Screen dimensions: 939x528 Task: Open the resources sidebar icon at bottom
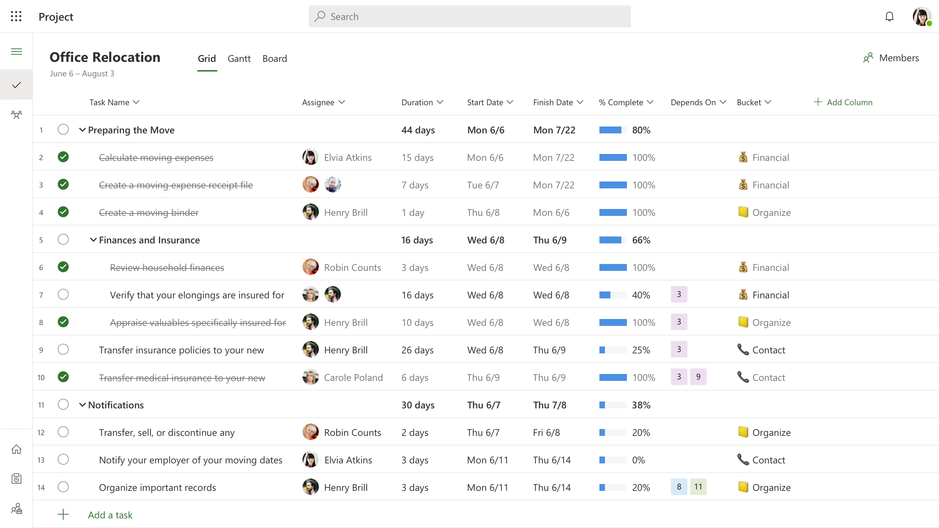point(16,509)
